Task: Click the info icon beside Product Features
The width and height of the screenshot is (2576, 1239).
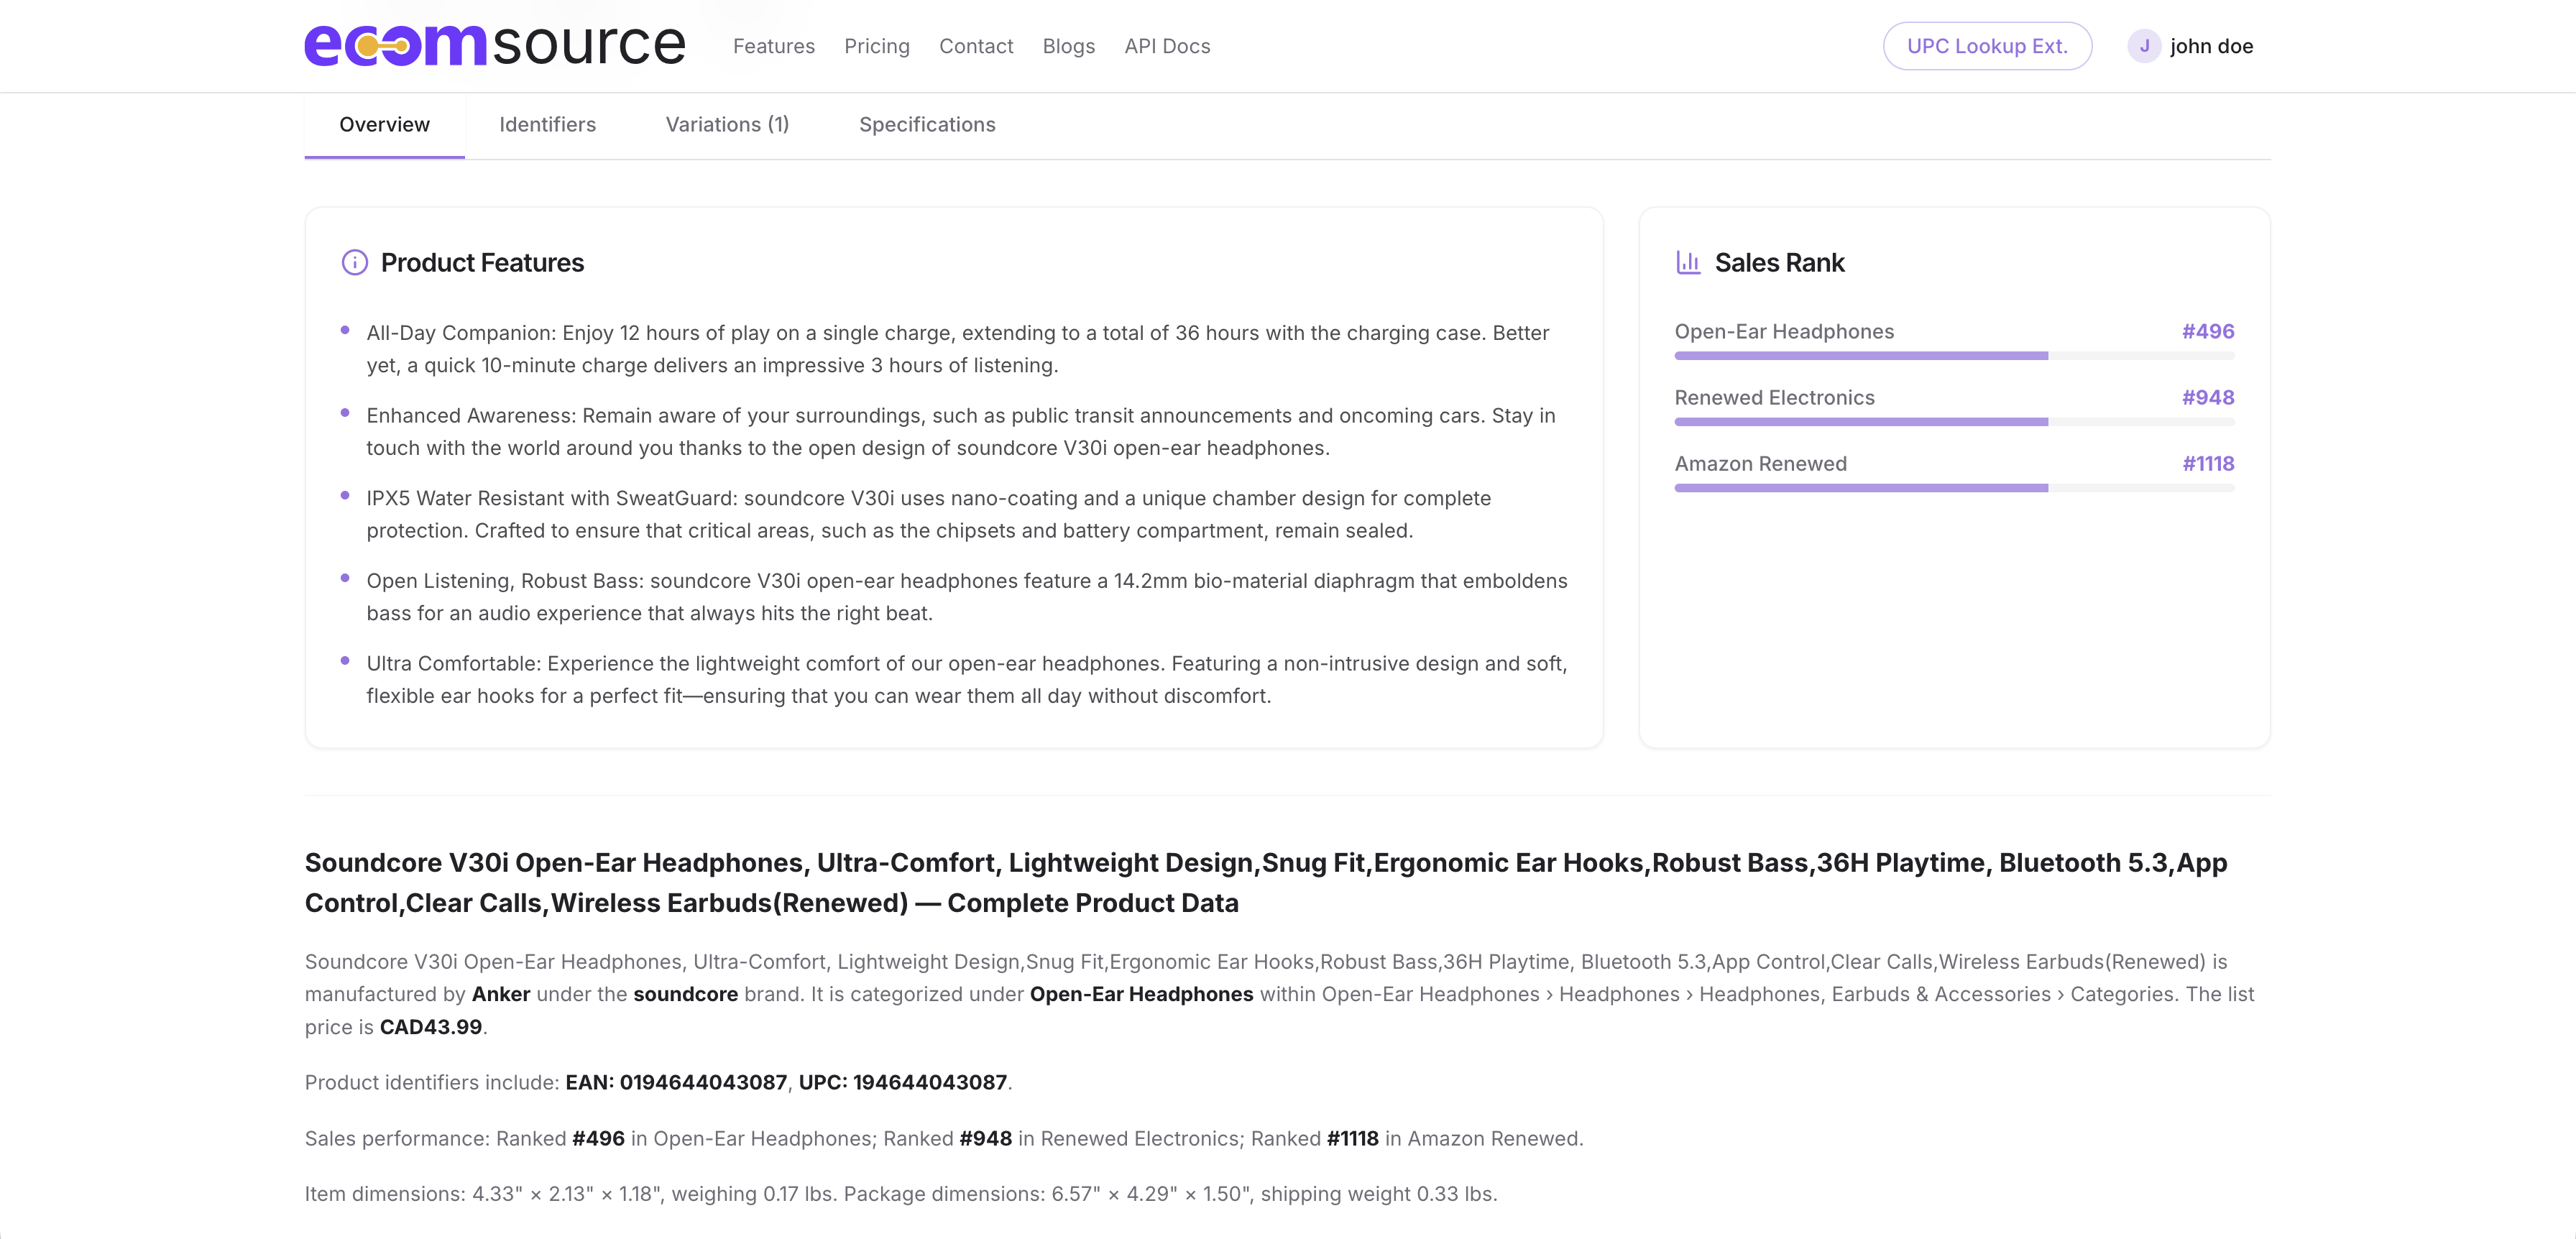Action: 354,262
